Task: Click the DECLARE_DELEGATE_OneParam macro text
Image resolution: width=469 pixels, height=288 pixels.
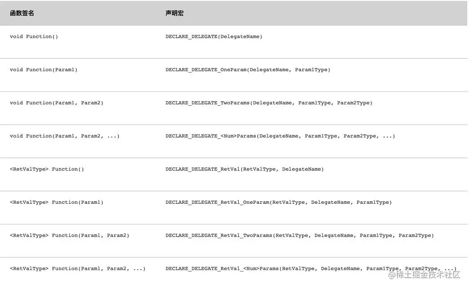Action: click(248, 69)
